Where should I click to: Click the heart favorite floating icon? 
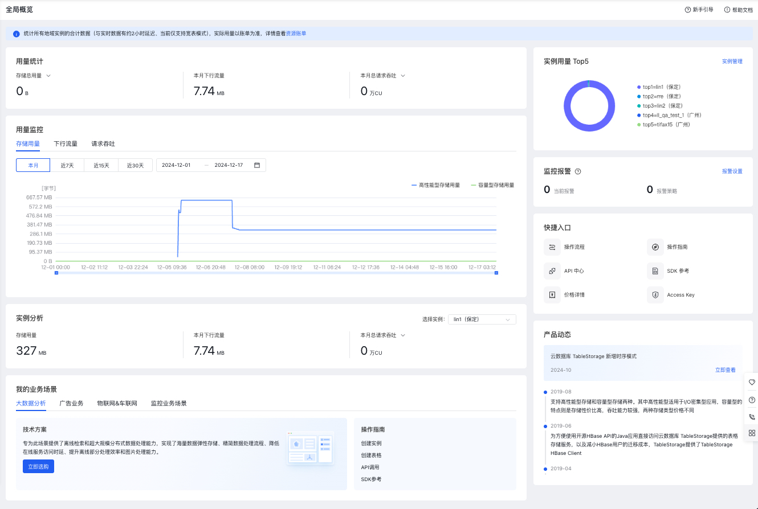click(752, 382)
